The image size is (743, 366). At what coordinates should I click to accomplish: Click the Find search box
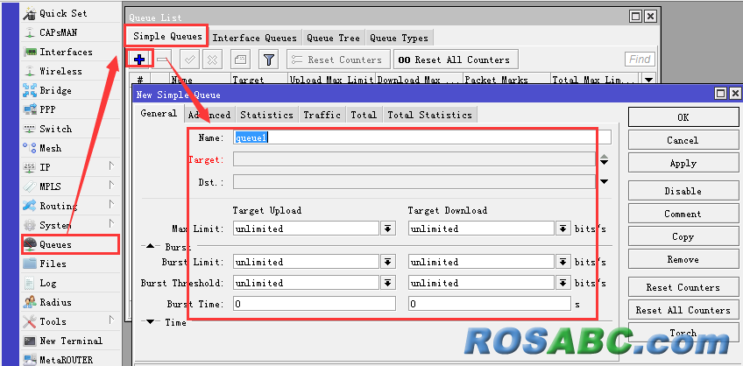(x=640, y=60)
